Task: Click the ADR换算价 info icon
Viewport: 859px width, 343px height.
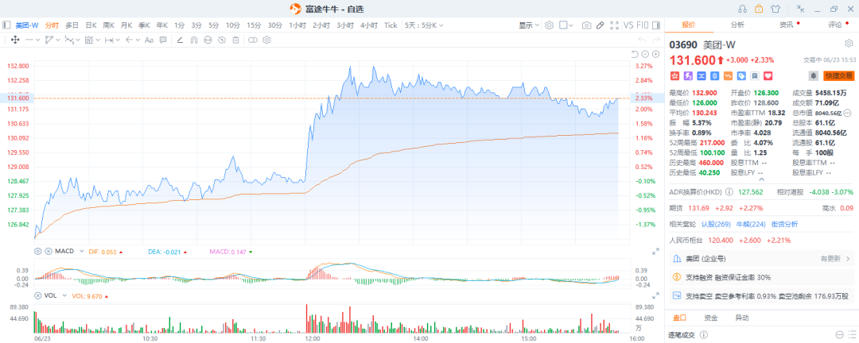Action: (729, 192)
